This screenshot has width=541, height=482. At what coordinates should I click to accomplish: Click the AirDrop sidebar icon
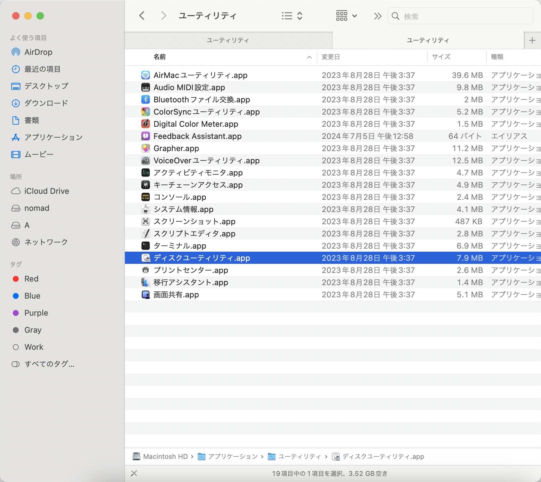coord(16,52)
